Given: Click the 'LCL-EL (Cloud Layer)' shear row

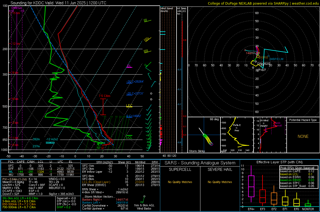Looking at the screenshot, I should (x=120, y=182).
